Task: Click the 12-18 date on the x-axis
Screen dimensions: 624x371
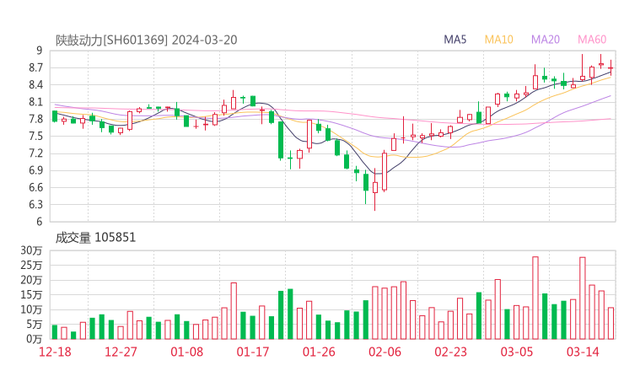Action: 55,352
